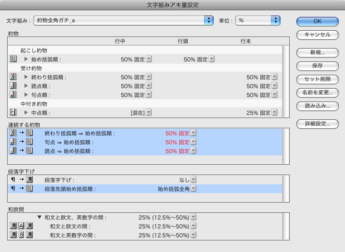Open 段落先頭始め括弧類 value dropdown
The height and width of the screenshot is (252, 345).
(193, 188)
